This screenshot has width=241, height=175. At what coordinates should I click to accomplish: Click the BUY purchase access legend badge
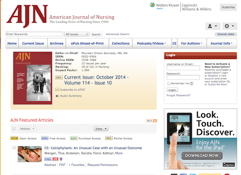tap(74, 138)
